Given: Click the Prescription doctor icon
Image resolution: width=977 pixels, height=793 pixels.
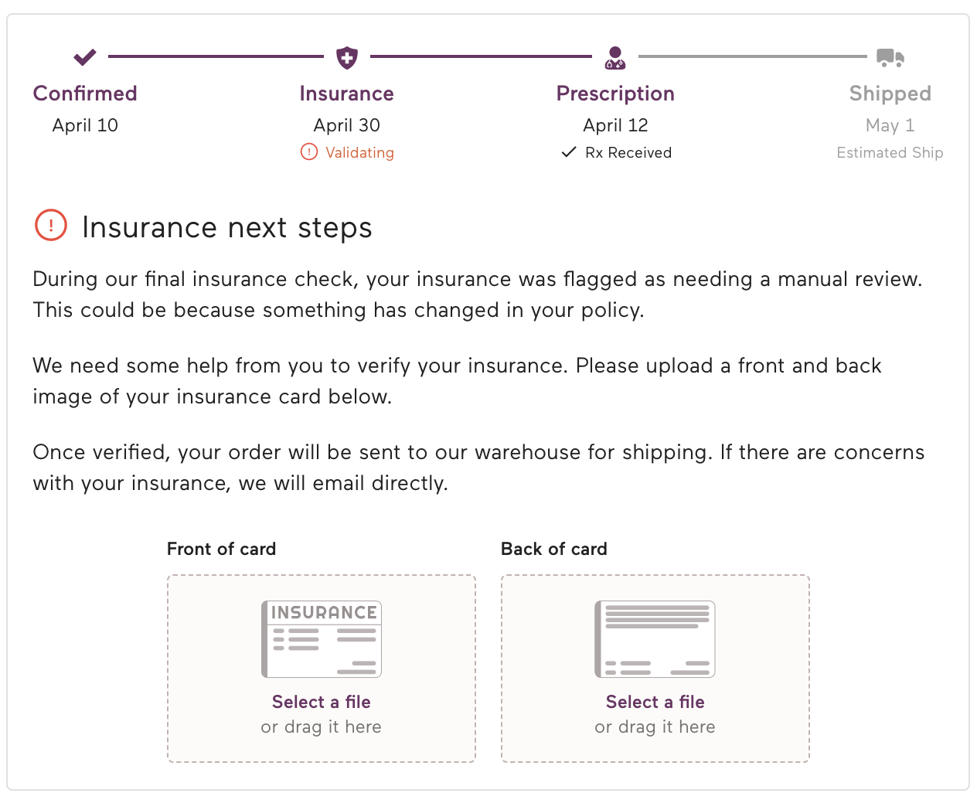Looking at the screenshot, I should pyautogui.click(x=615, y=57).
